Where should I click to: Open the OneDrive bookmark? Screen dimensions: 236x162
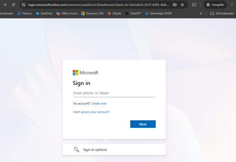pyautogui.click(x=44, y=13)
